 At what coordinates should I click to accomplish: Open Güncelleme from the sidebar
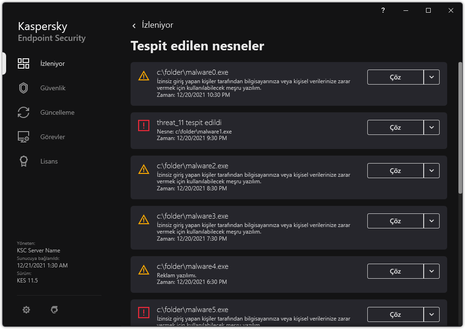[58, 112]
